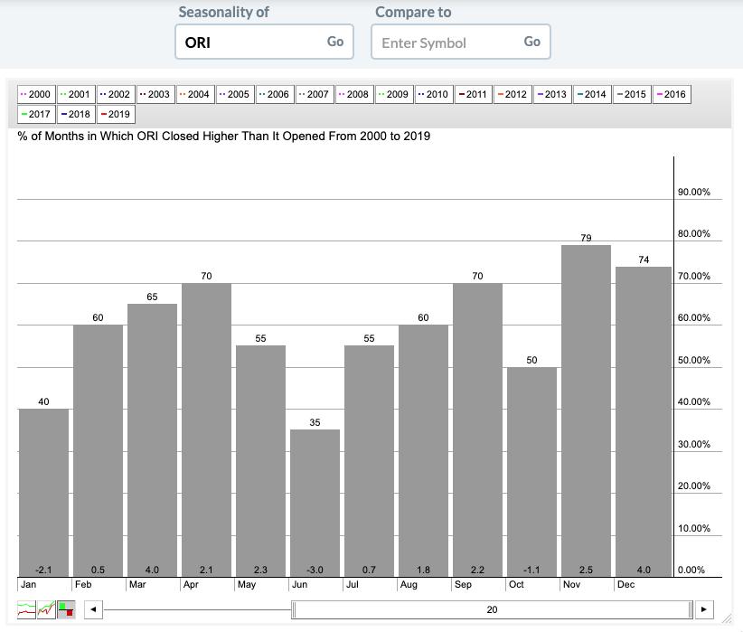Click the March bar labeled 65
Image resolution: width=743 pixels, height=632 pixels.
click(x=152, y=440)
